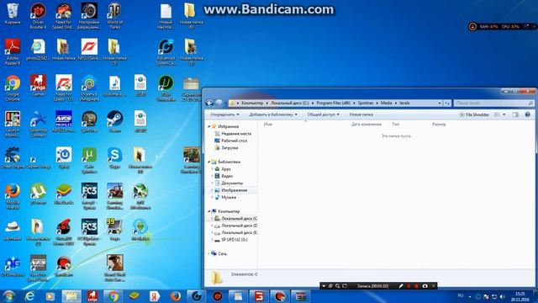Viewport: 538px width, 303px height.
Task: Sort by the Дата изменения column header
Action: [367, 124]
